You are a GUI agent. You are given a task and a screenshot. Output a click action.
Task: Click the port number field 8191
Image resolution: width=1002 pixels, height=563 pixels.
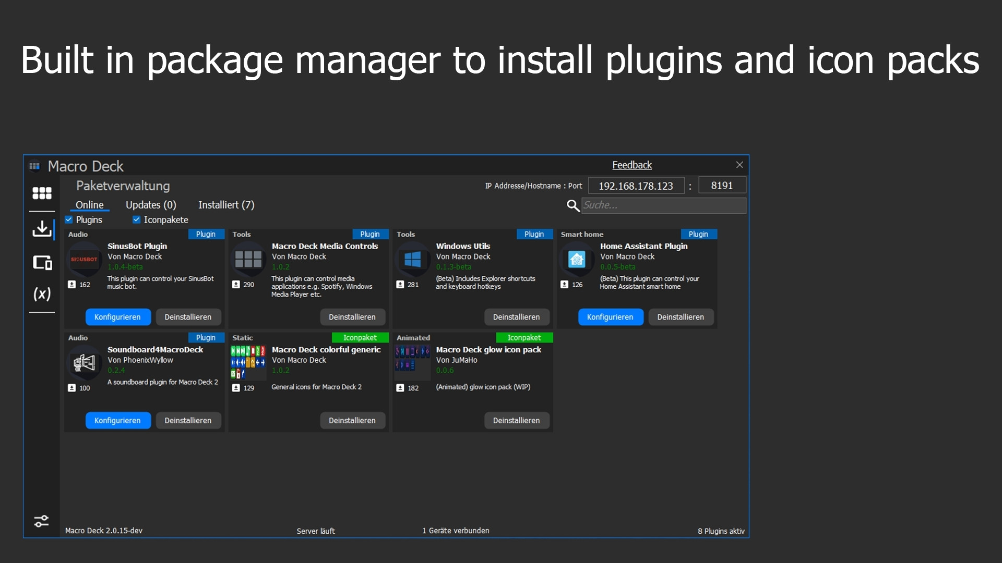coord(721,186)
